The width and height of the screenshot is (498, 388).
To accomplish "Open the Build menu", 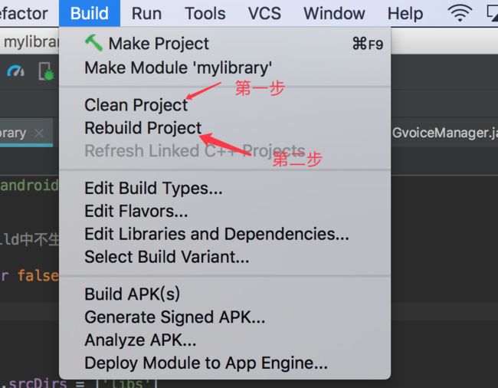I will 89,13.
